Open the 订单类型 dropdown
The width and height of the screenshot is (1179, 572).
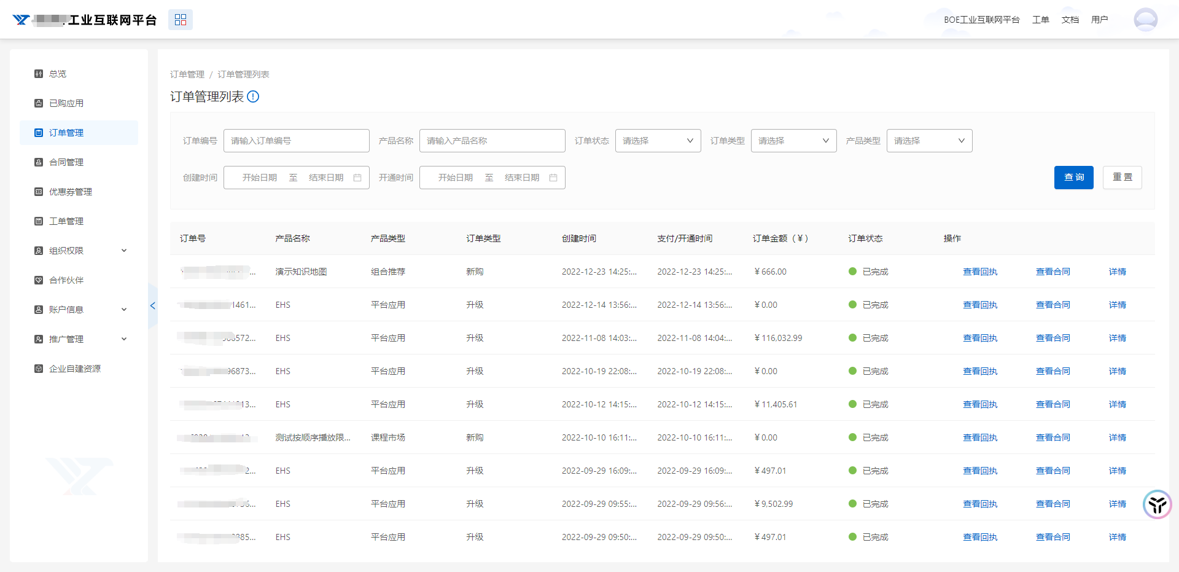[x=794, y=141]
